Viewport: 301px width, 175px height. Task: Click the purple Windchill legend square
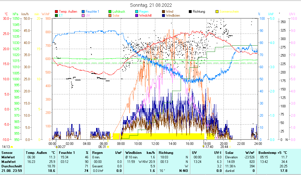coord(137,16)
